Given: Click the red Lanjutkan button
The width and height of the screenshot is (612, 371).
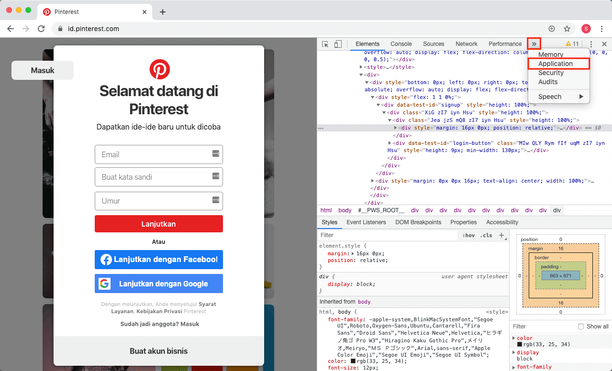Looking at the screenshot, I should pyautogui.click(x=159, y=224).
